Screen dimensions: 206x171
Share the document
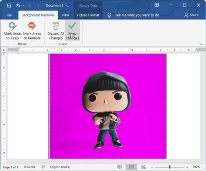coord(191,15)
